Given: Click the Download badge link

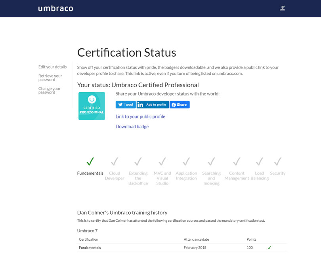Looking at the screenshot, I should coord(132,127).
